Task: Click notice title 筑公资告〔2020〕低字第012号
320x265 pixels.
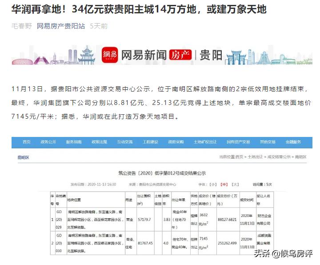Action: [162, 173]
